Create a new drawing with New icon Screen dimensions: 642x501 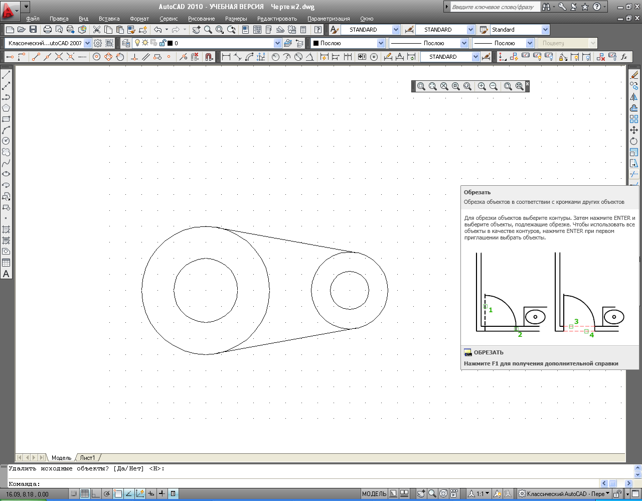click(10, 30)
